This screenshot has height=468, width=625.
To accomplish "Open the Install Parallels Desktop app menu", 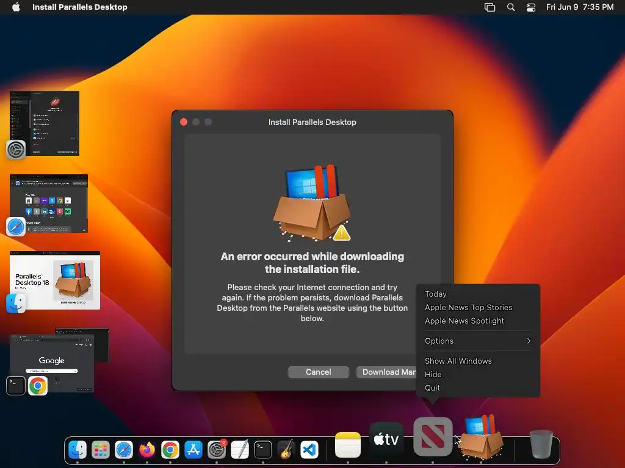I will point(80,7).
